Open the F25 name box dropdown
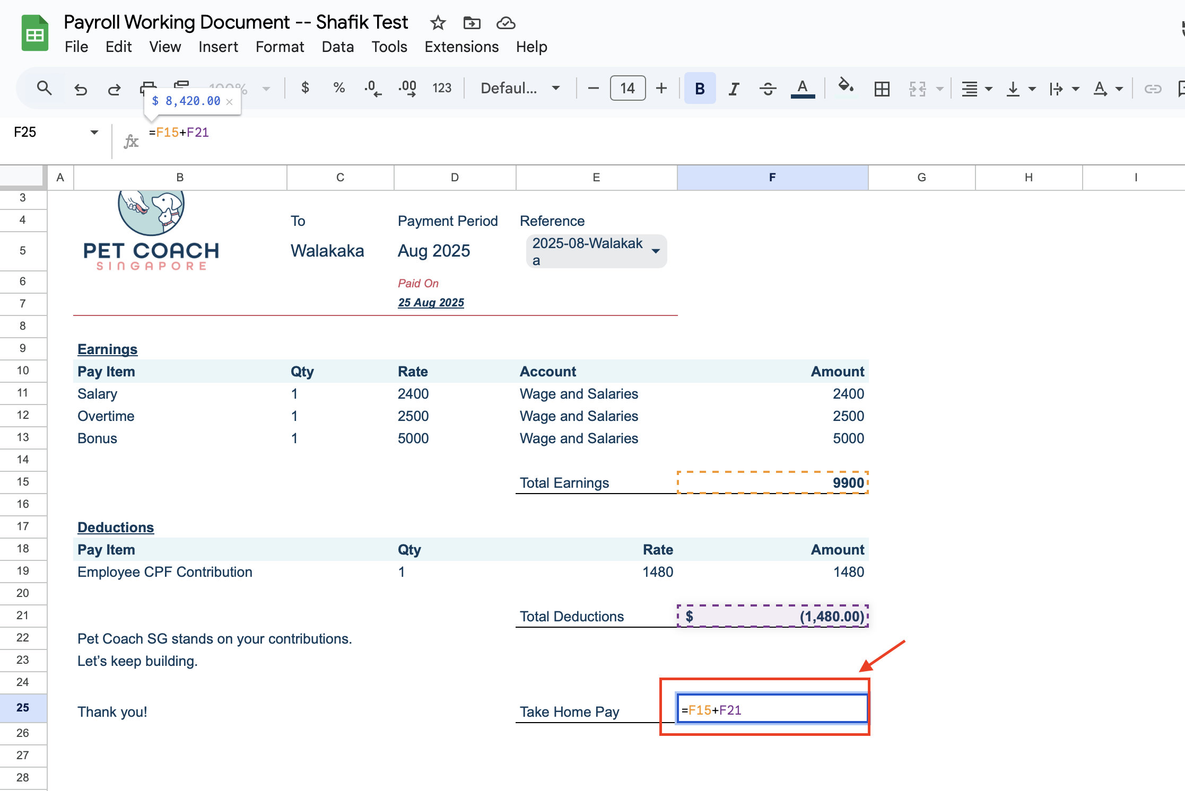 tap(94, 132)
